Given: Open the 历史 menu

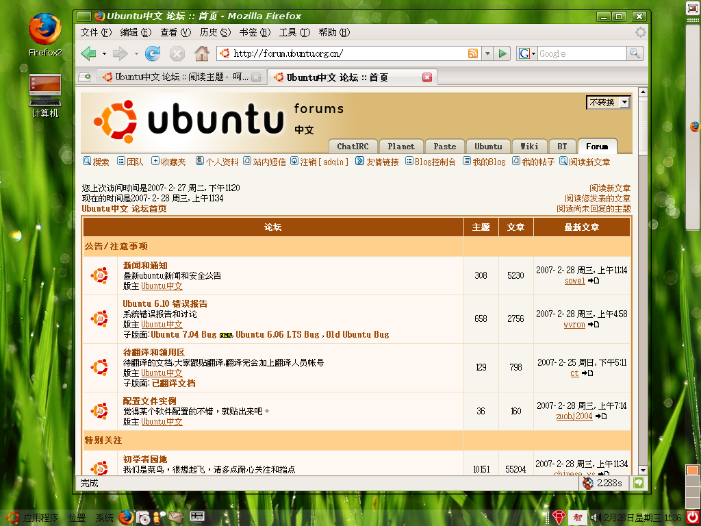Looking at the screenshot, I should click(x=214, y=32).
